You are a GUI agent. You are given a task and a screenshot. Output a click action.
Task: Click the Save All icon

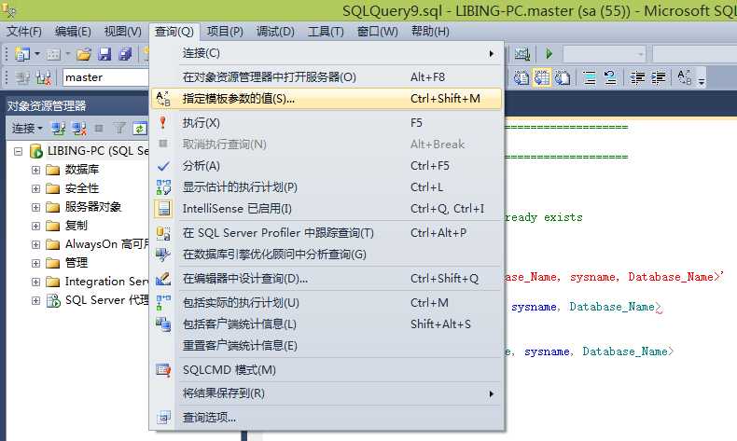click(x=125, y=54)
